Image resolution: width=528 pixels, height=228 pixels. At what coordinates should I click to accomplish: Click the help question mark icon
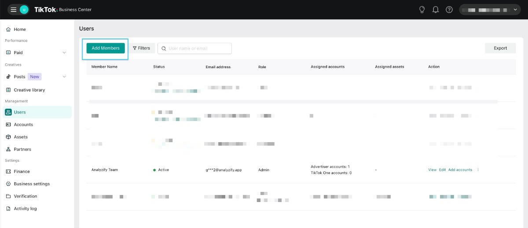(x=449, y=10)
